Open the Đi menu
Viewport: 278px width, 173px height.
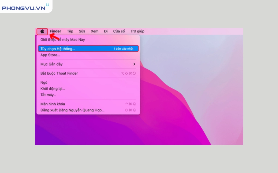[x=106, y=31]
